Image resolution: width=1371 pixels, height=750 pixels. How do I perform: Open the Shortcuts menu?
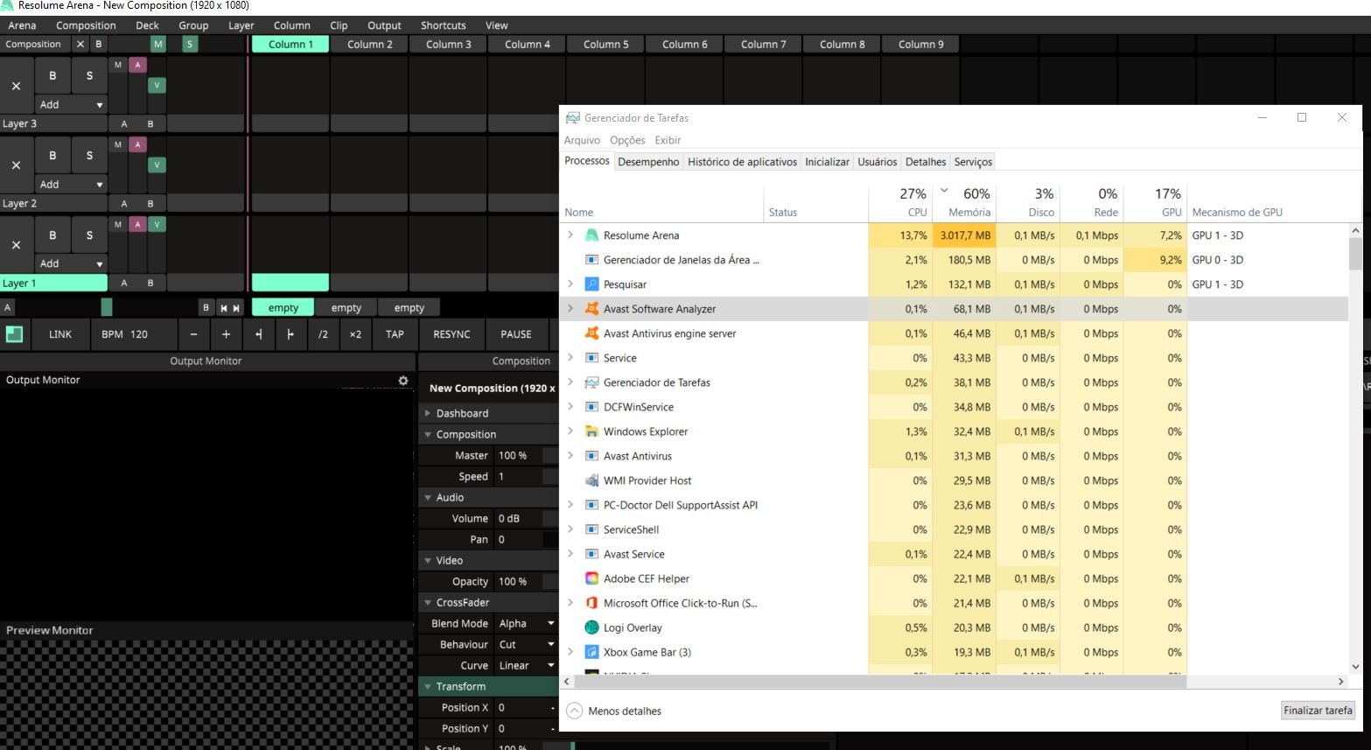[x=443, y=25]
